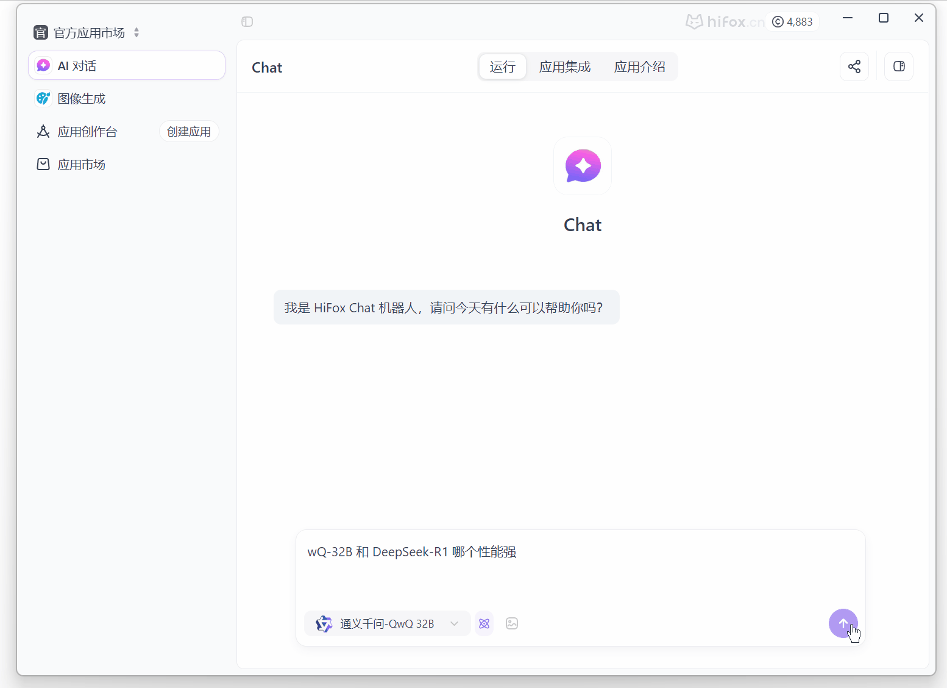Open 图像生成 in the sidebar
This screenshot has width=947, height=688.
(127, 98)
